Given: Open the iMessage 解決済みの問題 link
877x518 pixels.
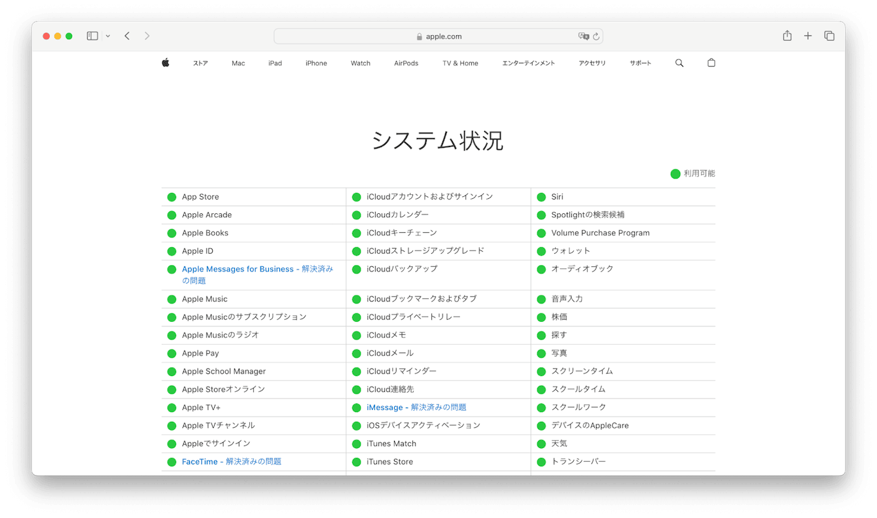Looking at the screenshot, I should (416, 407).
